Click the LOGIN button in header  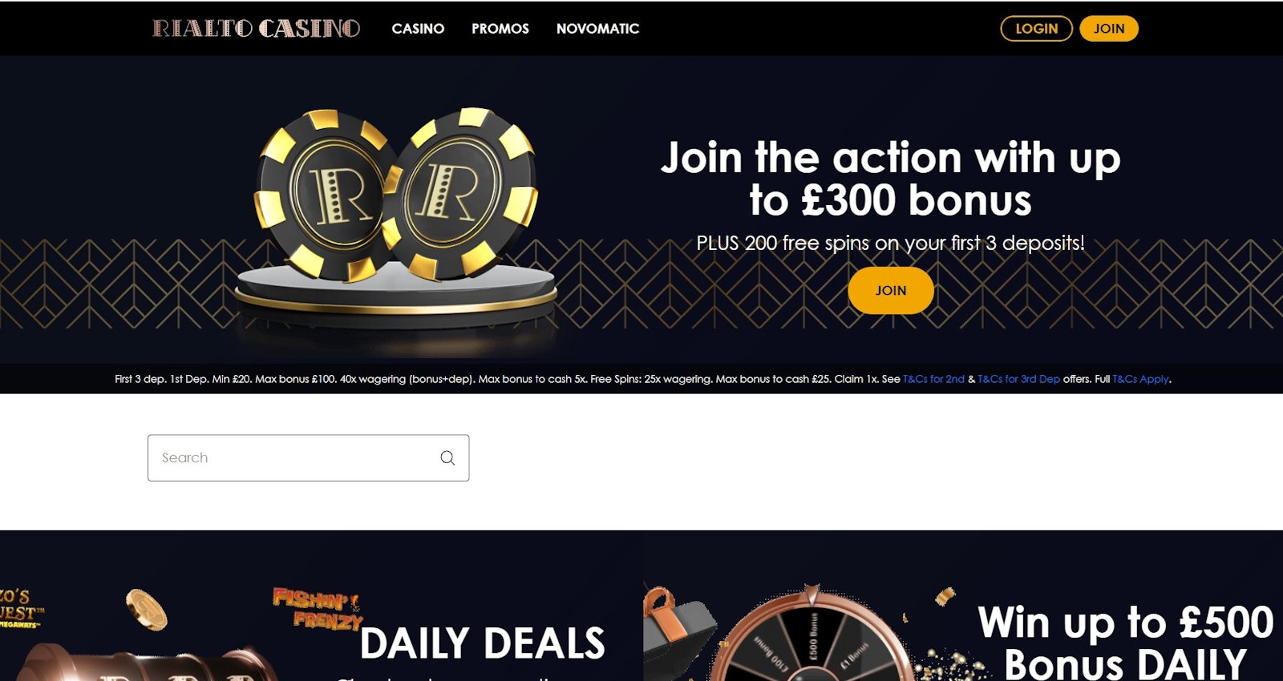click(x=1036, y=29)
